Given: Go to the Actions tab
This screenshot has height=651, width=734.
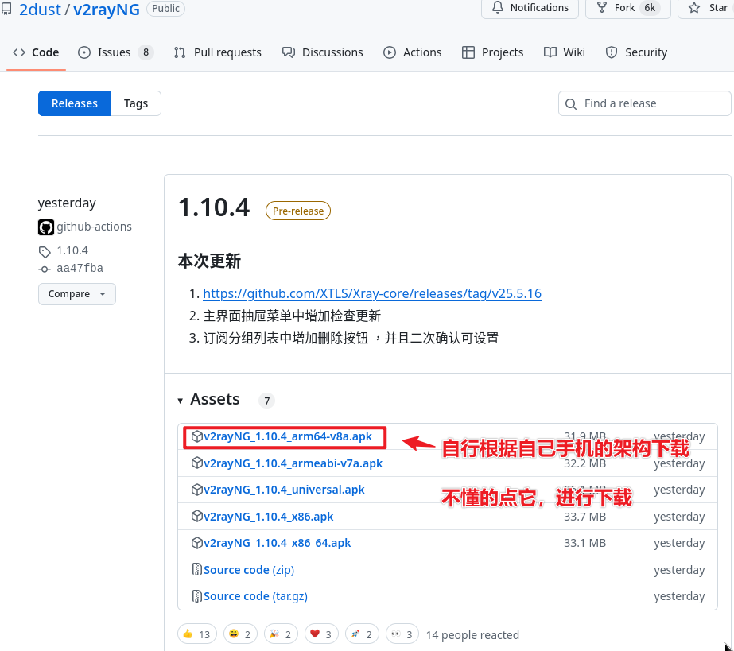Looking at the screenshot, I should pyautogui.click(x=412, y=52).
